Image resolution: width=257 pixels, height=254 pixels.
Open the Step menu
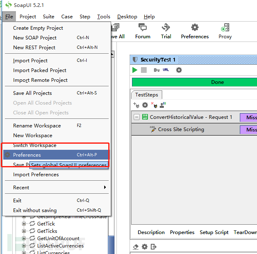tap(85, 17)
